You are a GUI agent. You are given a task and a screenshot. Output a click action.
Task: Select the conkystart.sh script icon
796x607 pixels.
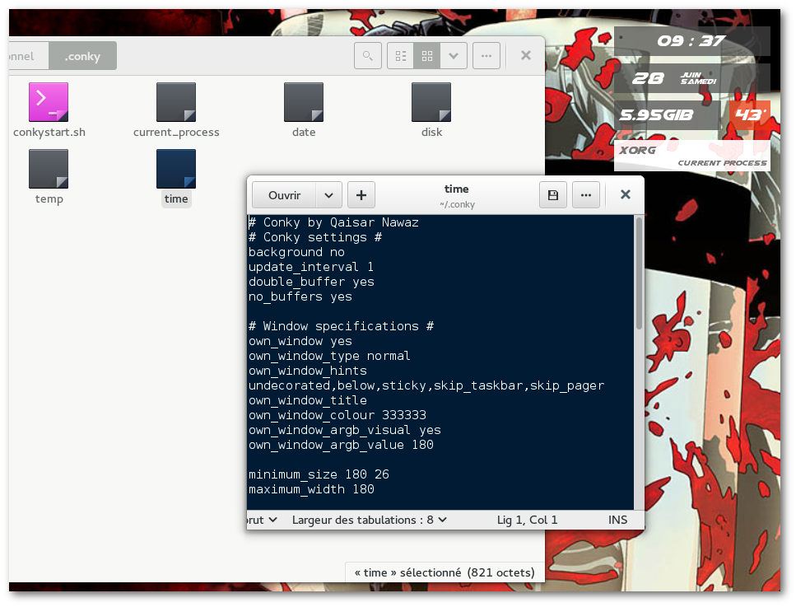coord(49,102)
